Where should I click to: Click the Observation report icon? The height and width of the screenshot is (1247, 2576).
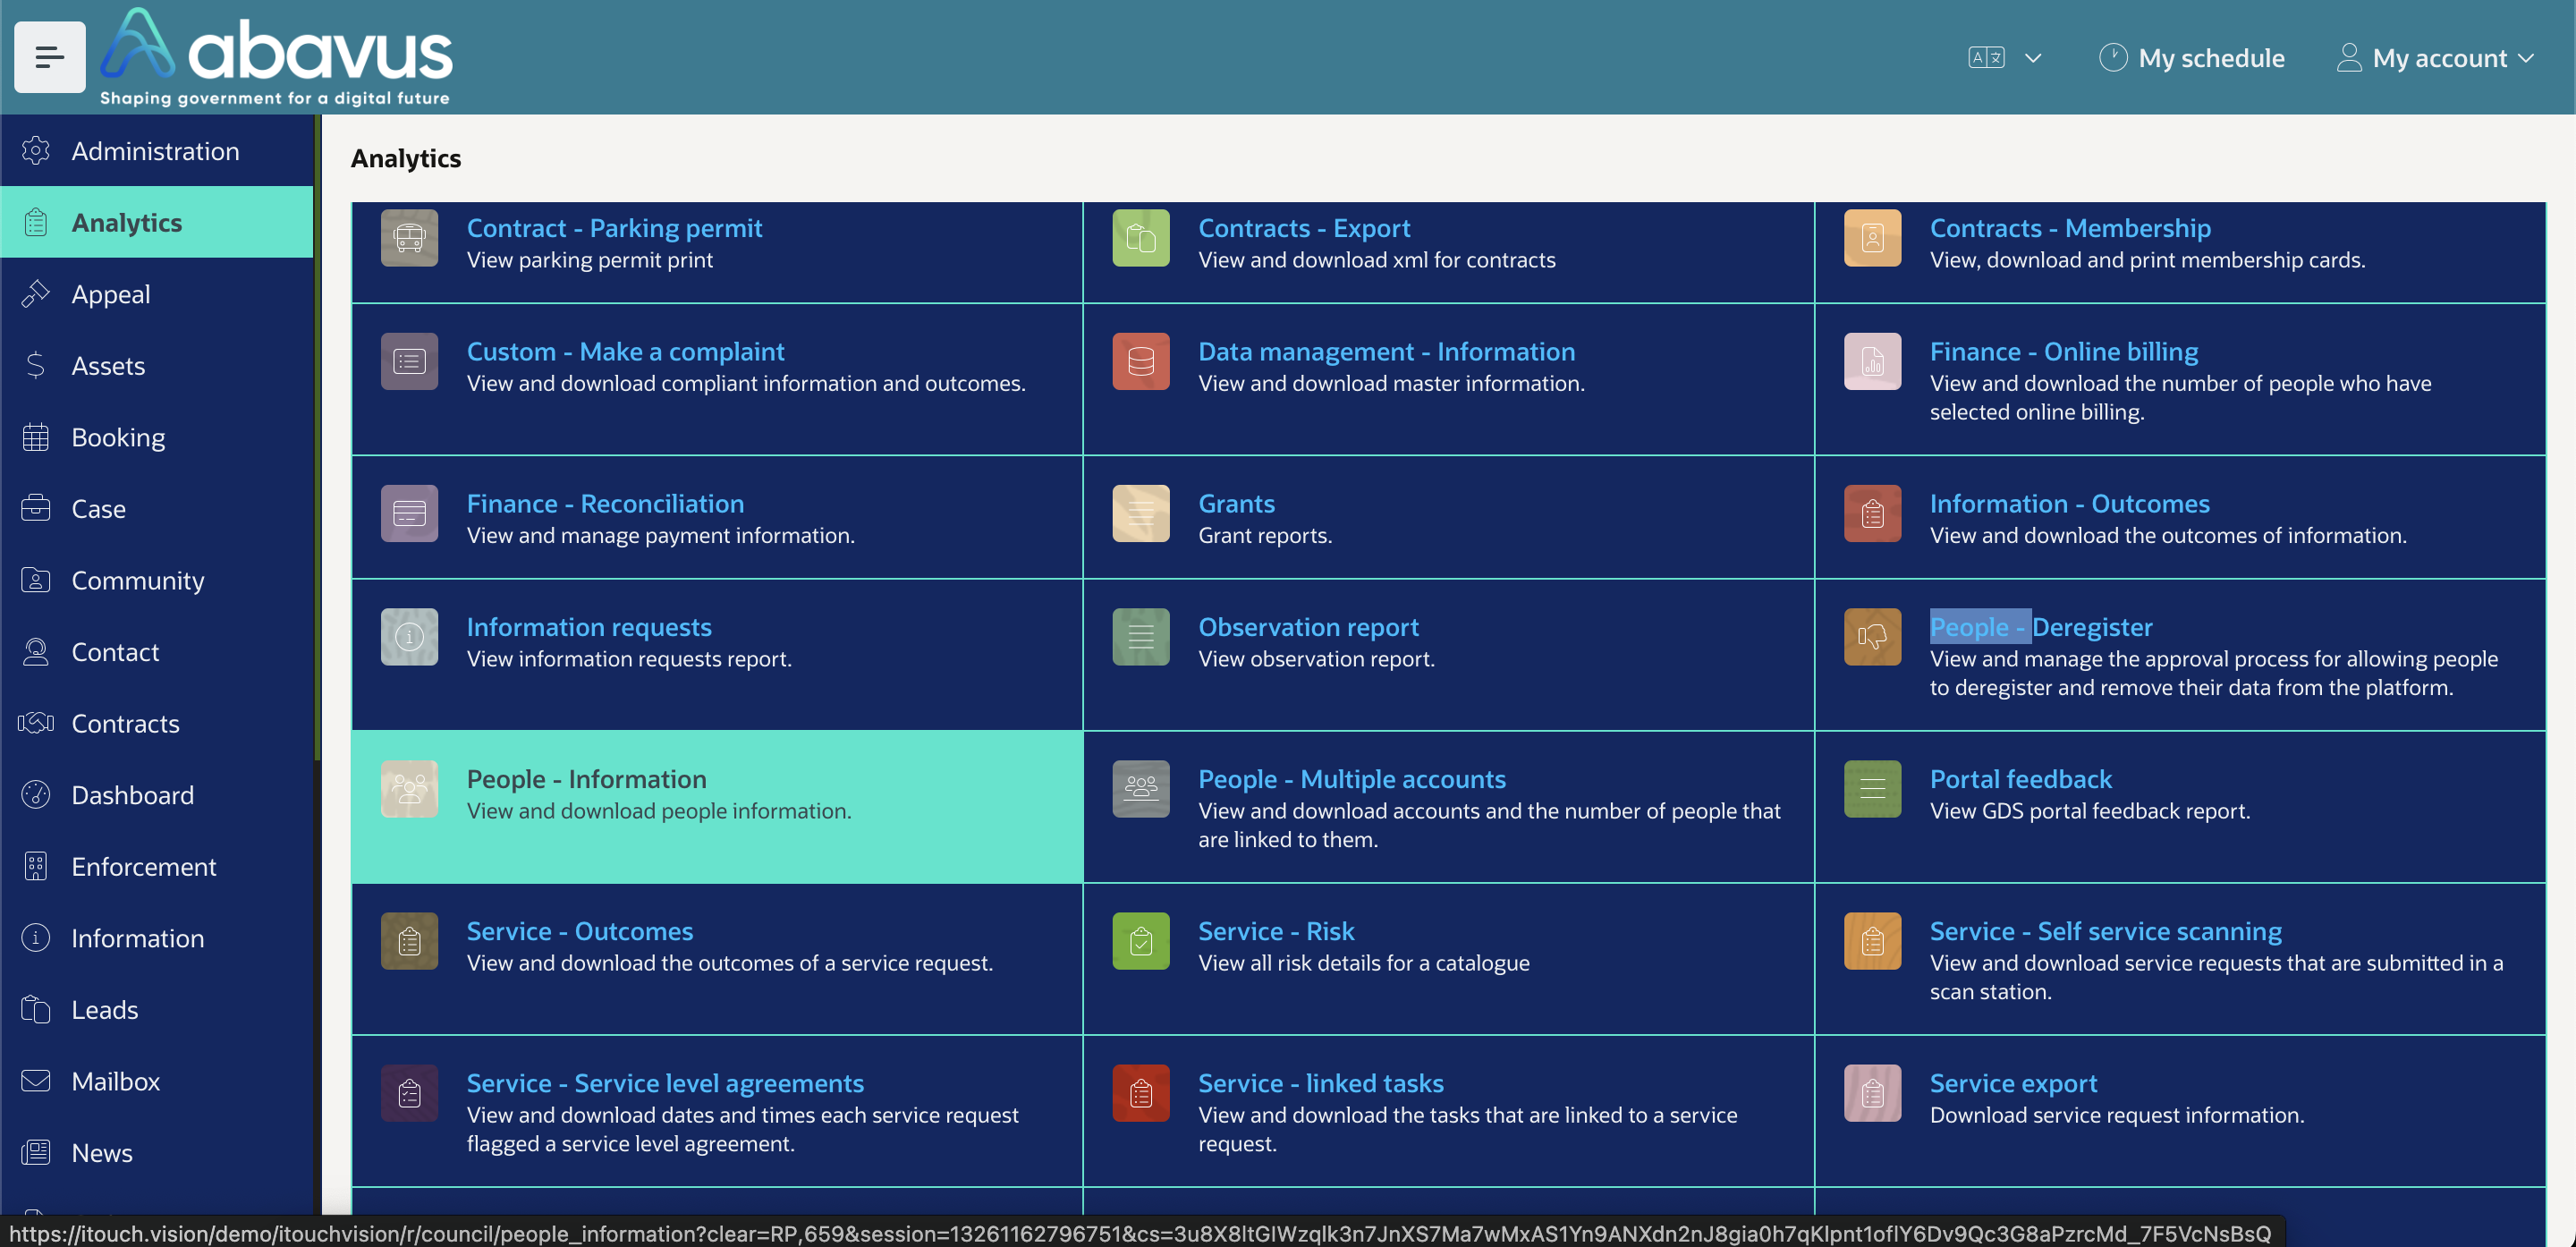(x=1141, y=637)
